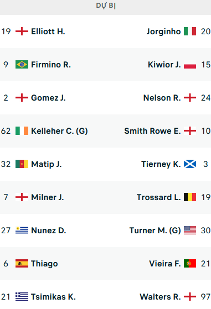The image size is (211, 309).
Task: Open Smith Rowe E. player page
Action: click(152, 131)
